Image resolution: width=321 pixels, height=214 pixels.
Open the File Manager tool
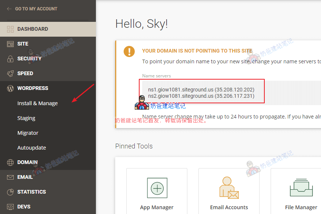[x=301, y=188]
